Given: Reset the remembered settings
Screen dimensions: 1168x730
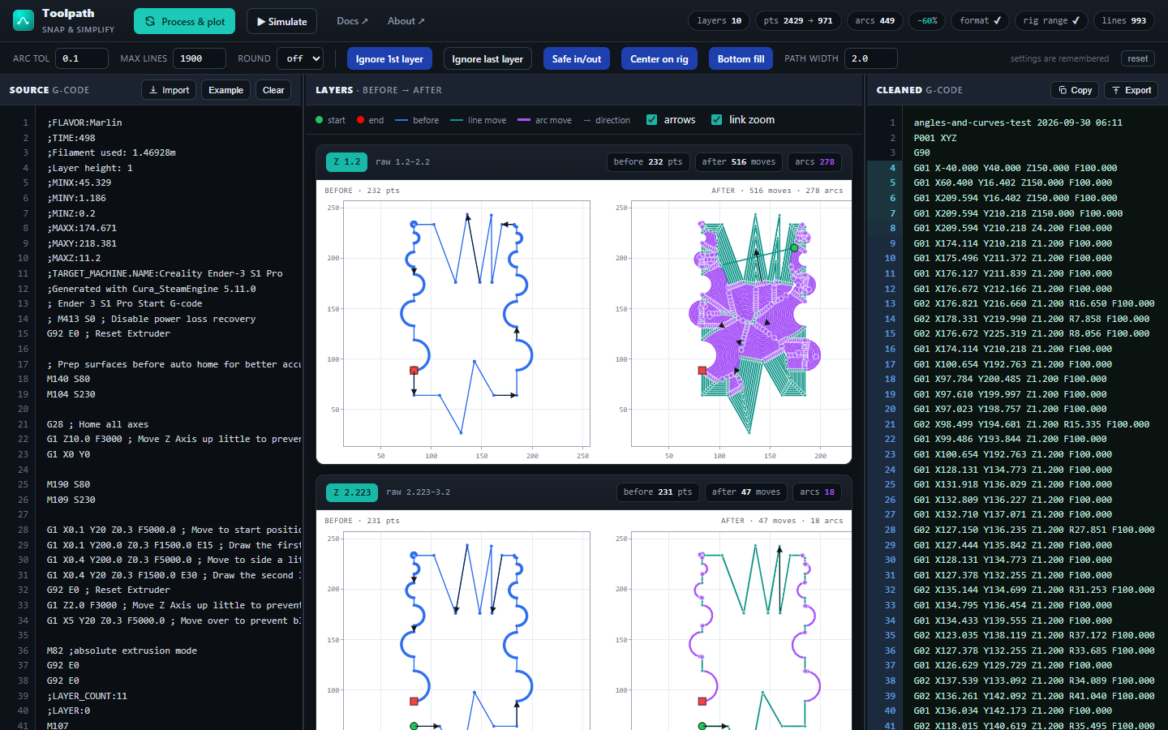Looking at the screenshot, I should [1138, 58].
